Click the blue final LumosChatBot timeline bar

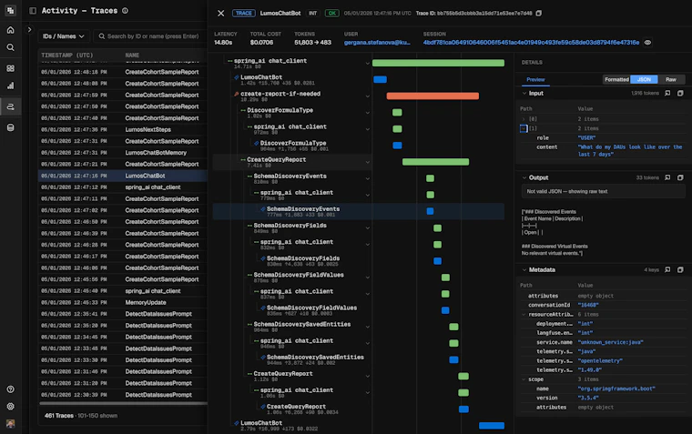tap(492, 426)
